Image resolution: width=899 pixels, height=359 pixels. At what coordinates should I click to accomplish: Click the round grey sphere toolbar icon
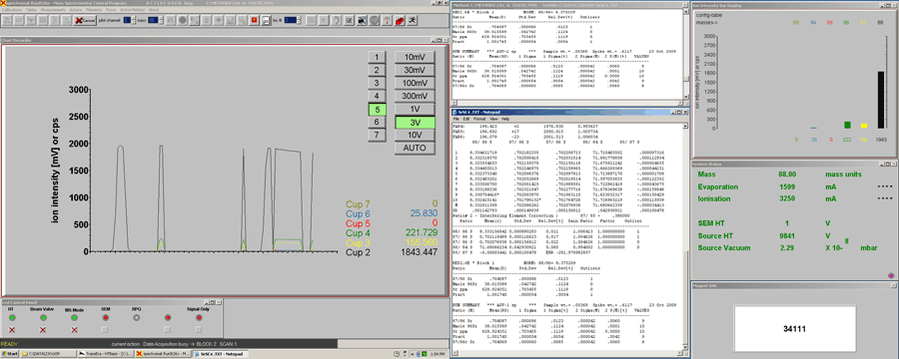click(x=183, y=20)
